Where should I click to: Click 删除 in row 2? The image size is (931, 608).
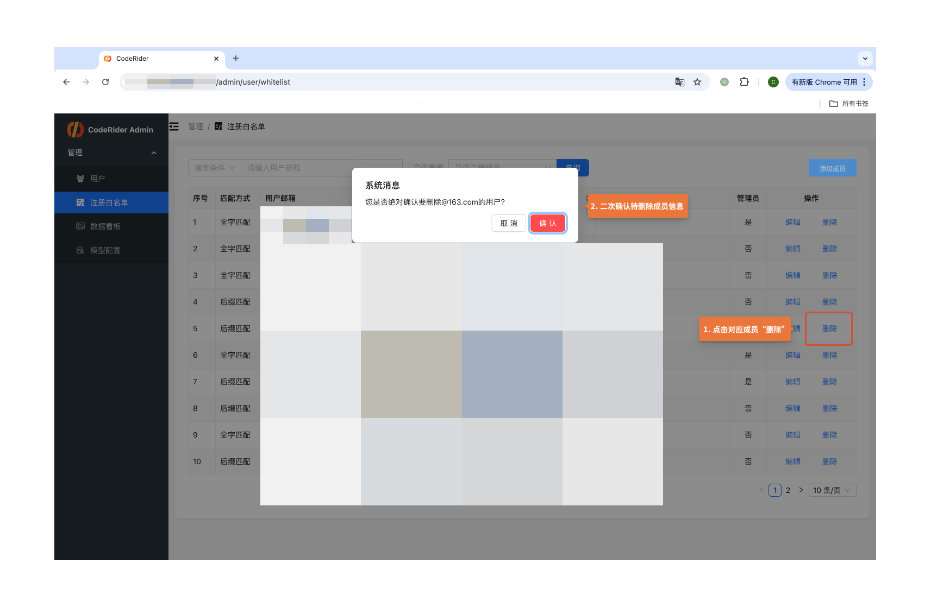(x=830, y=249)
